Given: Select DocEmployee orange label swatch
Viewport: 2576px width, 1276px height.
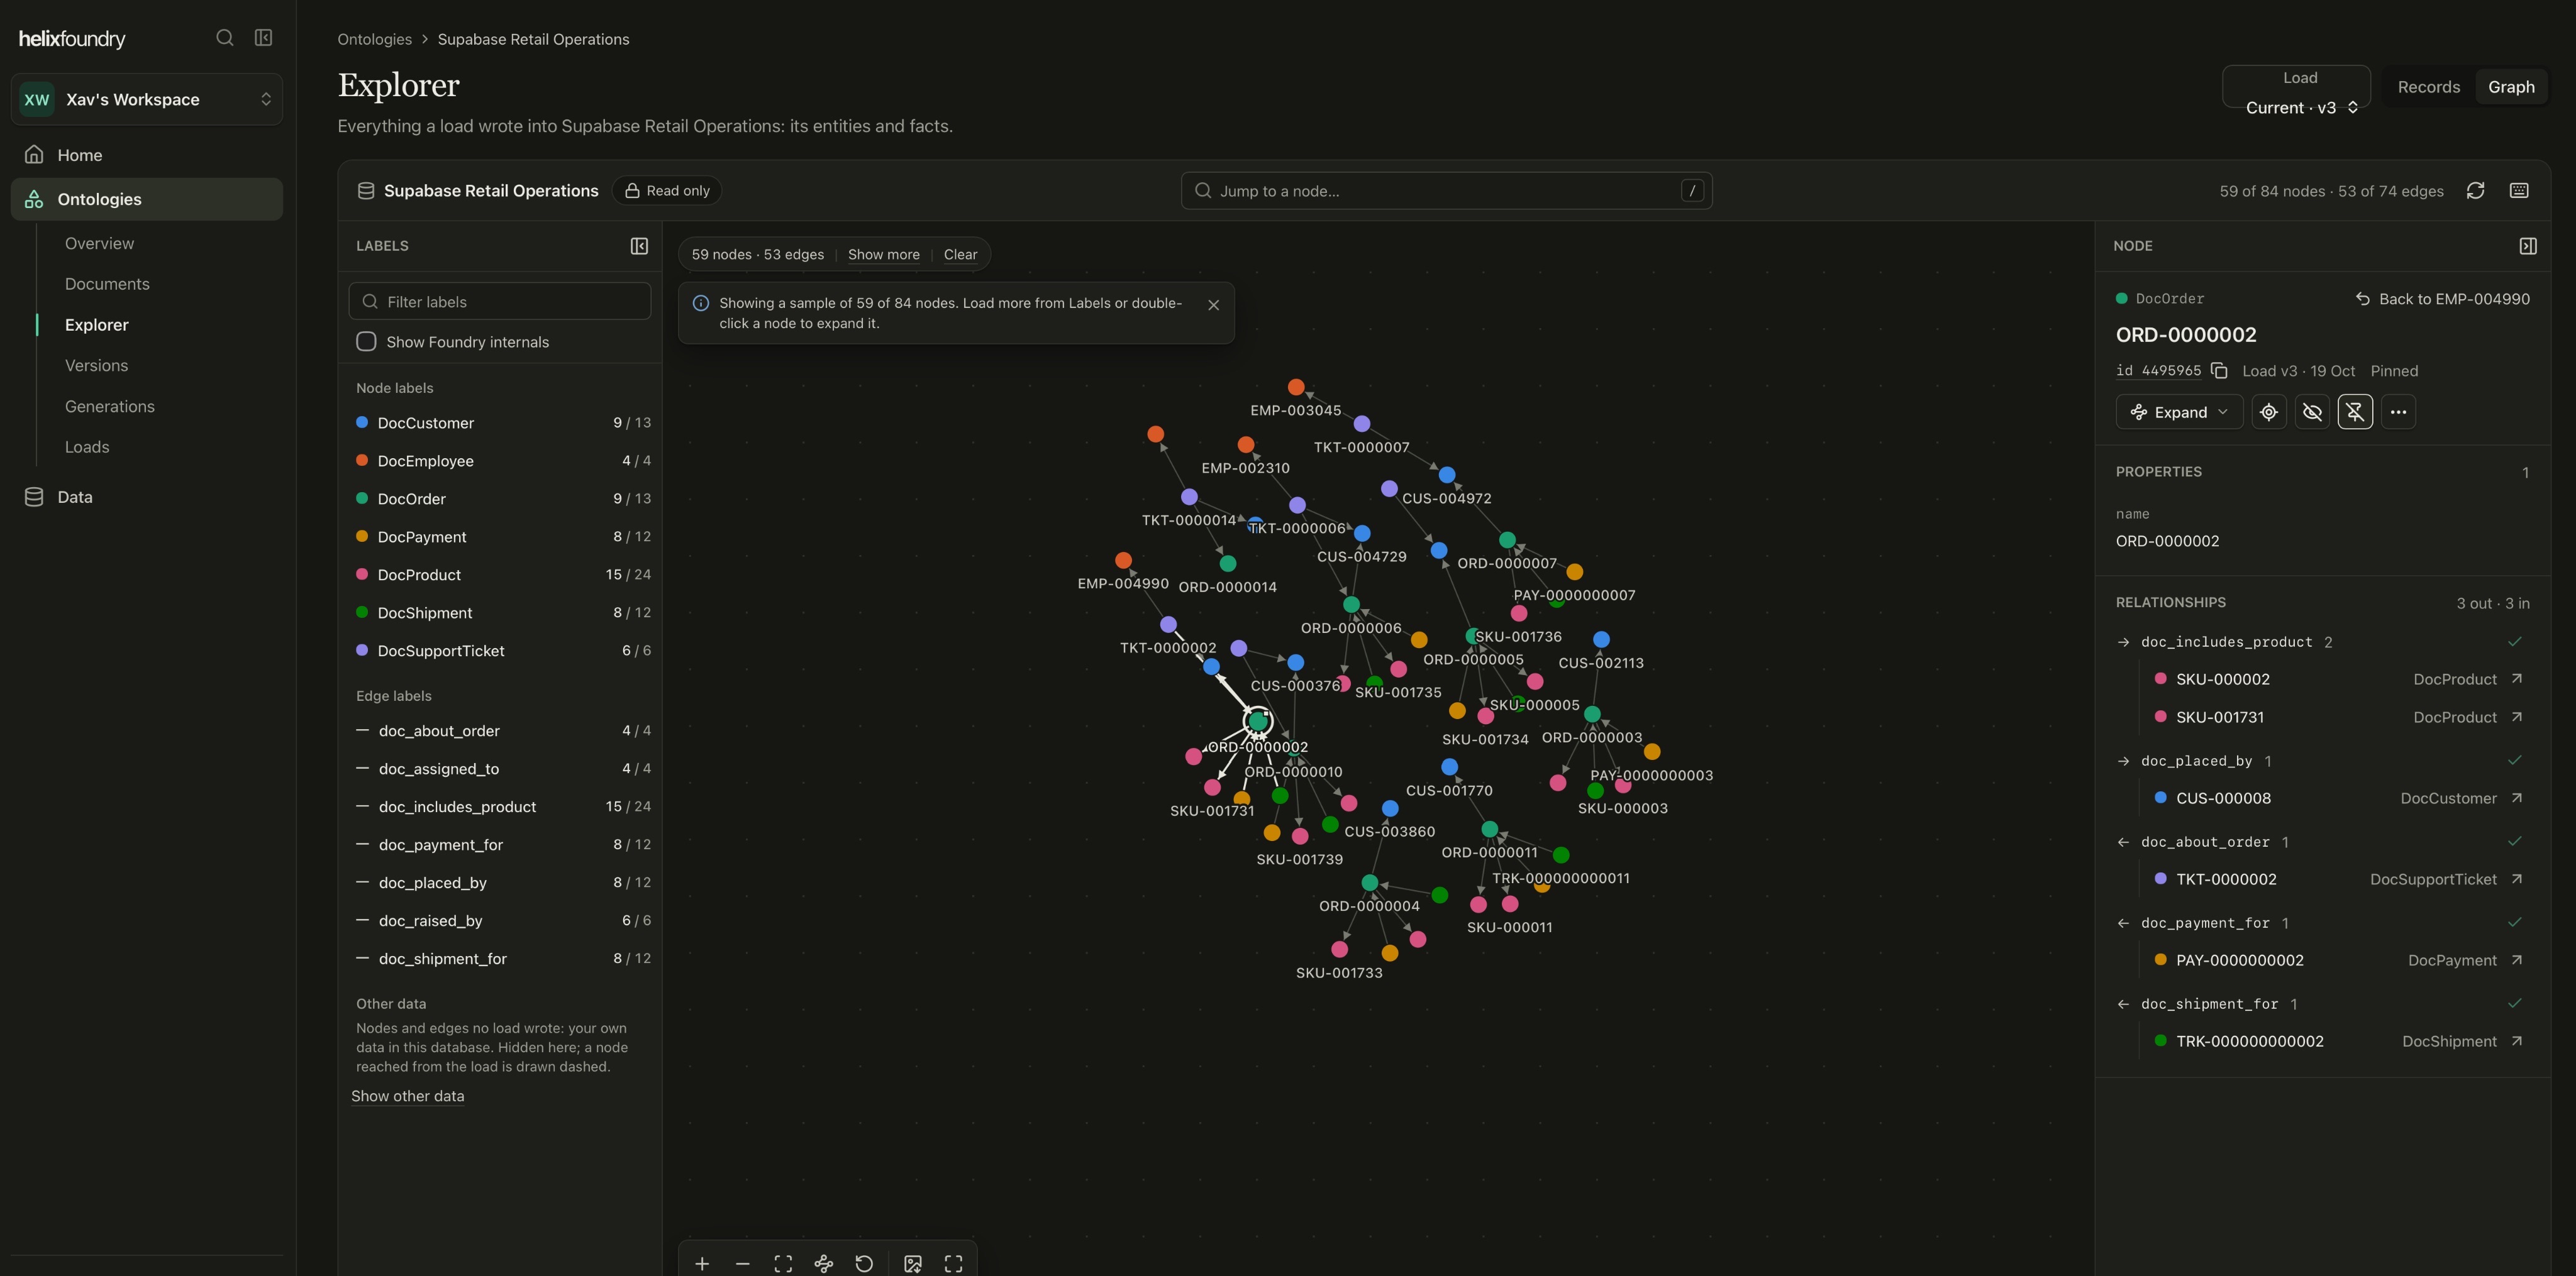Looking at the screenshot, I should [x=362, y=459].
